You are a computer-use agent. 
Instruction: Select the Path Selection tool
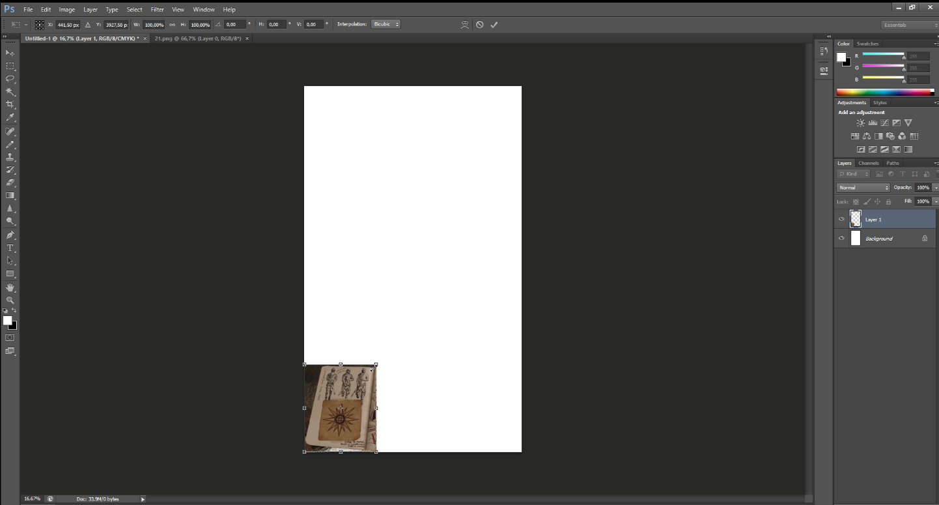[x=10, y=261]
